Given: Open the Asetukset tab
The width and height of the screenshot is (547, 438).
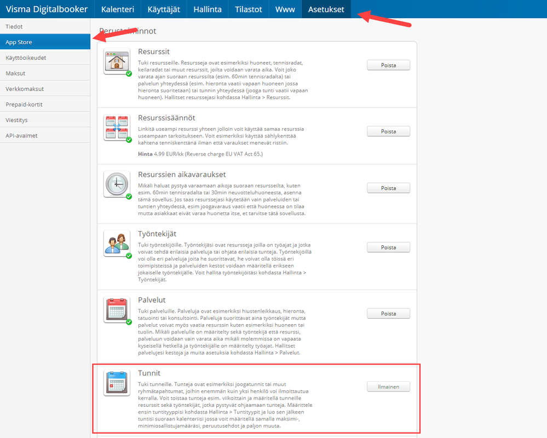Looking at the screenshot, I should pos(326,9).
